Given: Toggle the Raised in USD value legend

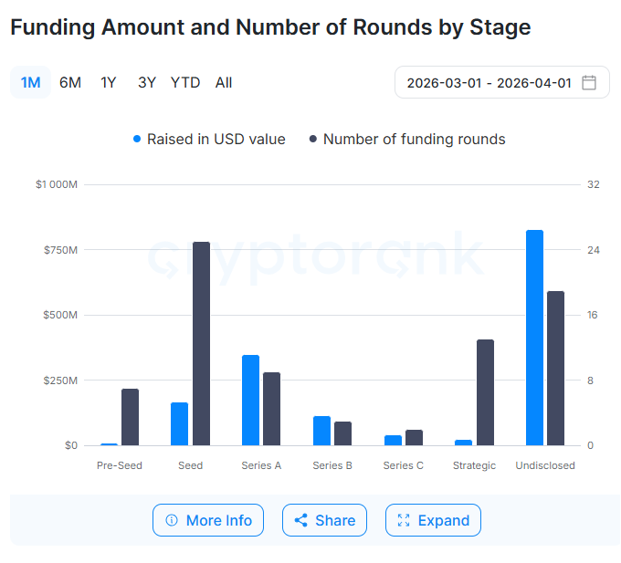Looking at the screenshot, I should (x=209, y=140).
